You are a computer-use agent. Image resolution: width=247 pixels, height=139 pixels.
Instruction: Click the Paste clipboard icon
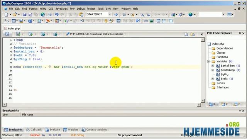[81, 15]
